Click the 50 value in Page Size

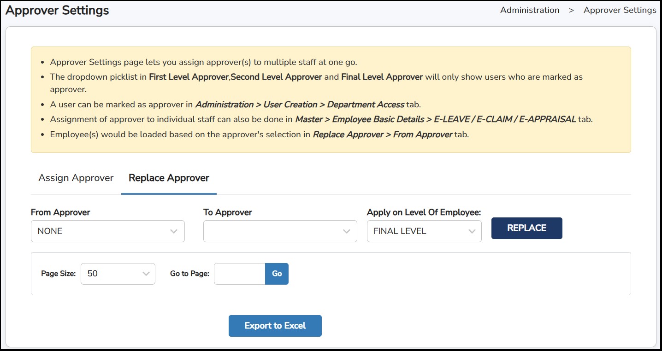click(93, 274)
